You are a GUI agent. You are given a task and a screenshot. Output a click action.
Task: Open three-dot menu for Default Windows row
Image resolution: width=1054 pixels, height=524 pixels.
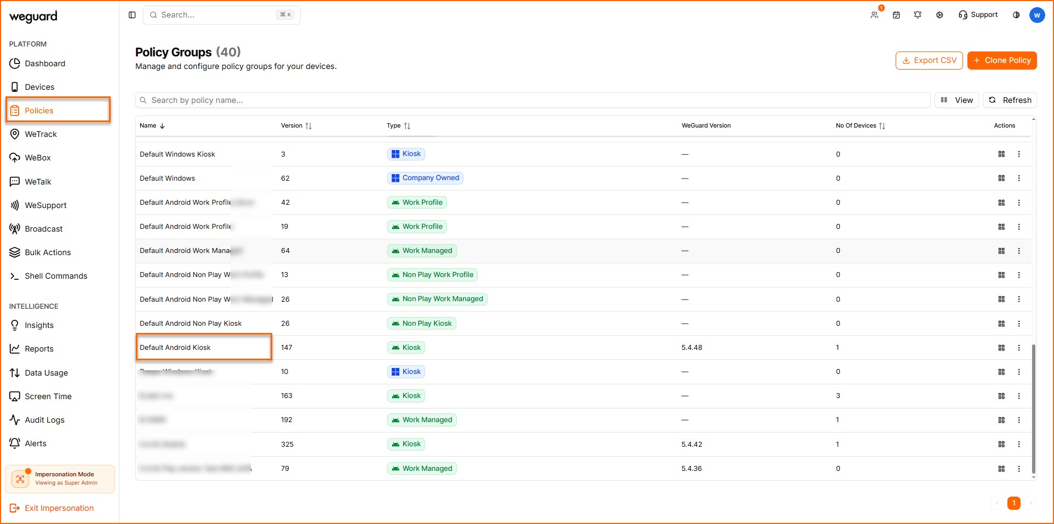[x=1019, y=178]
